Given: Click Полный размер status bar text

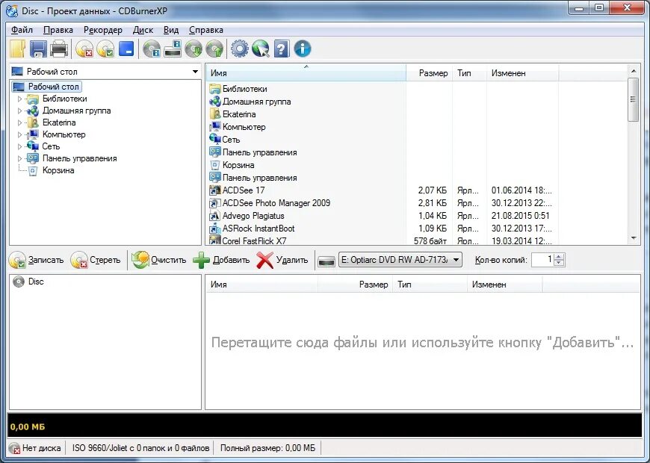Looking at the screenshot, I should coord(267,448).
